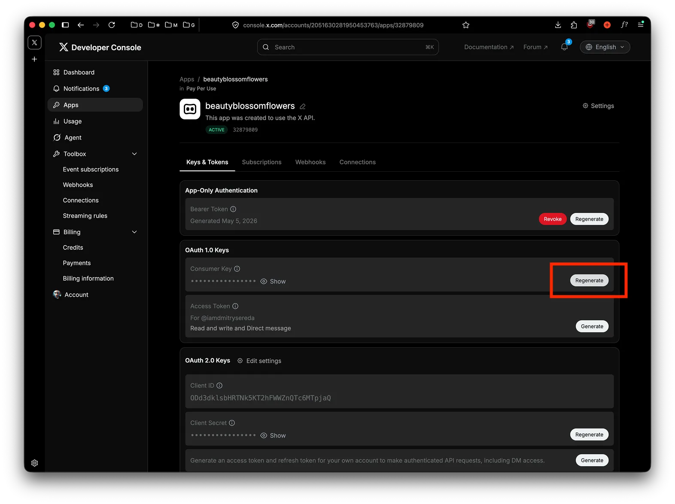Add new tab with plus icon
Viewport: 675px width, 504px height.
(34, 59)
